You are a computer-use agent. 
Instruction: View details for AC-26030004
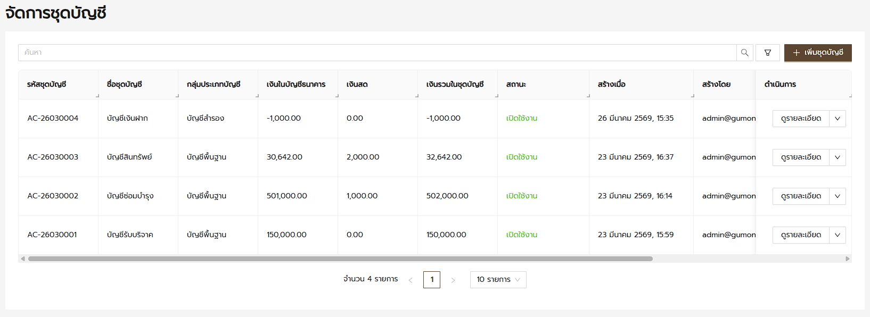click(800, 119)
